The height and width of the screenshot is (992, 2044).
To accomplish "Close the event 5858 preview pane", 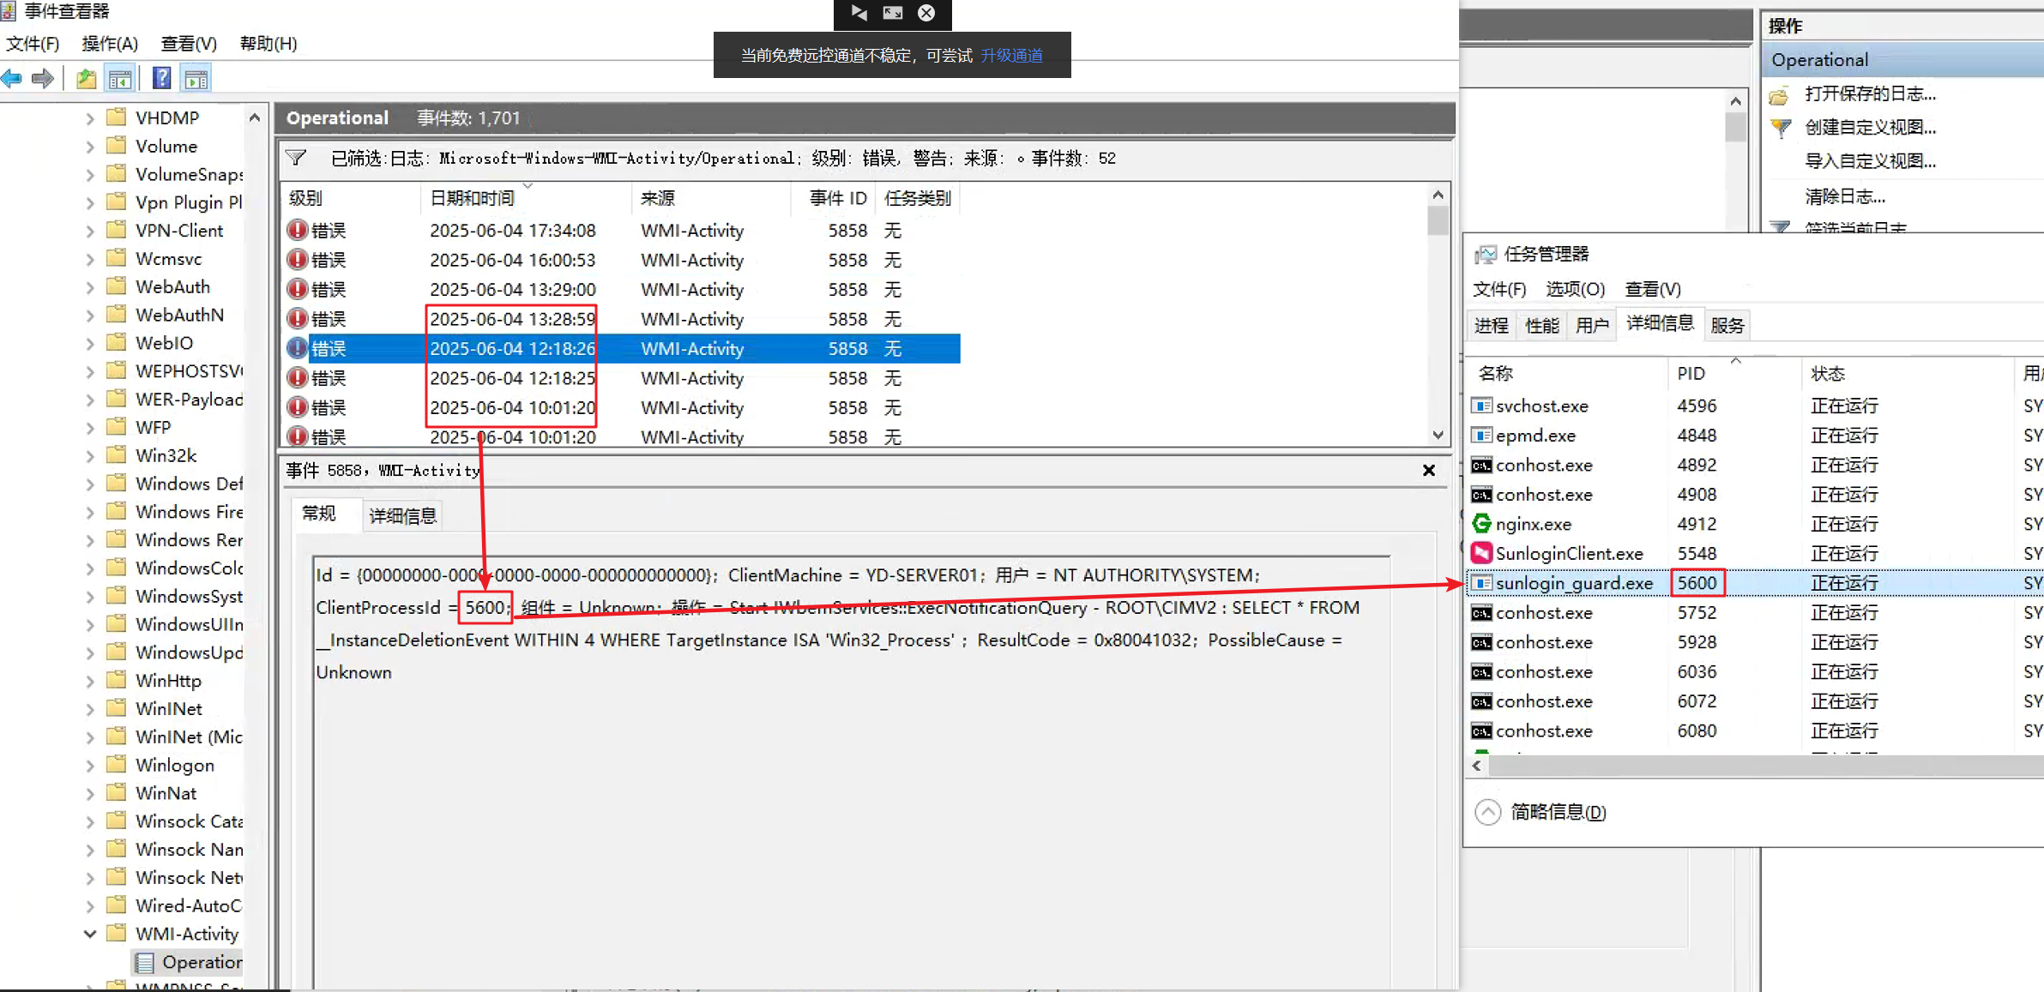I will pos(1428,470).
